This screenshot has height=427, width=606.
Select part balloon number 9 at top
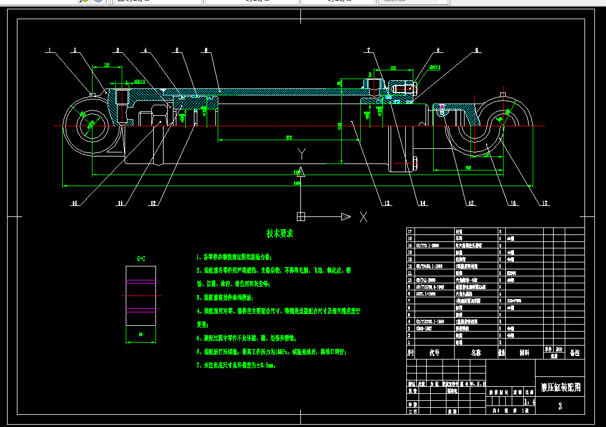[x=477, y=50]
